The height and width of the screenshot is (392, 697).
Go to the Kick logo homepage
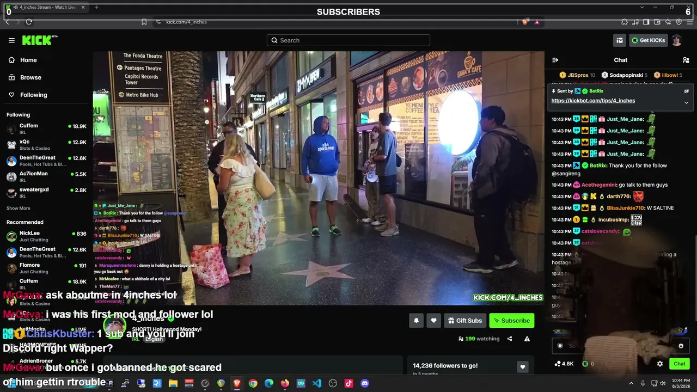click(39, 40)
